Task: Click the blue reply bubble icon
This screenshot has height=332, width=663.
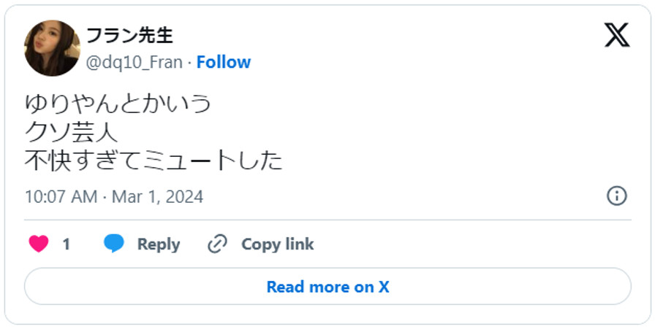Action: click(x=114, y=244)
